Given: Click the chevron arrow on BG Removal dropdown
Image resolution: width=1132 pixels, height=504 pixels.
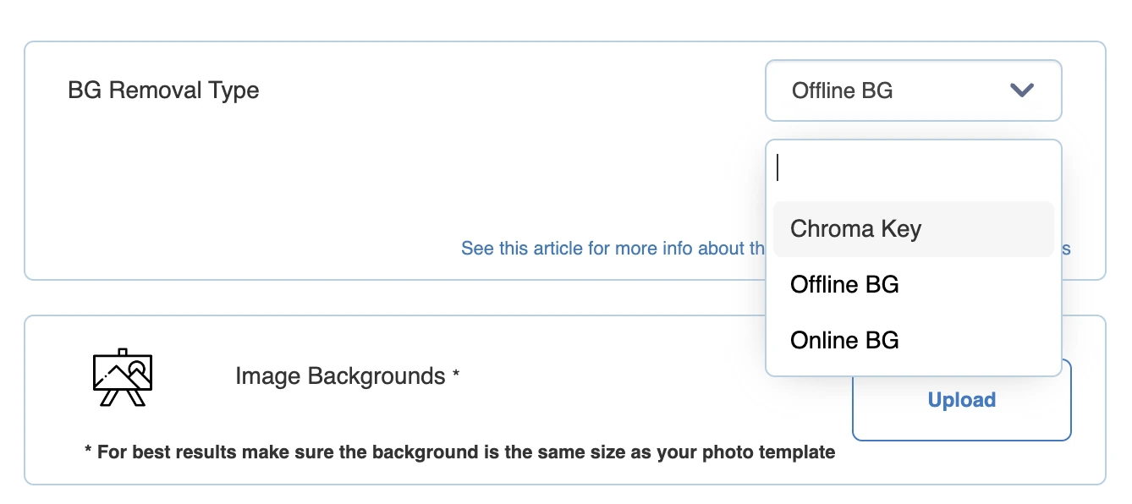Looking at the screenshot, I should (x=1022, y=90).
